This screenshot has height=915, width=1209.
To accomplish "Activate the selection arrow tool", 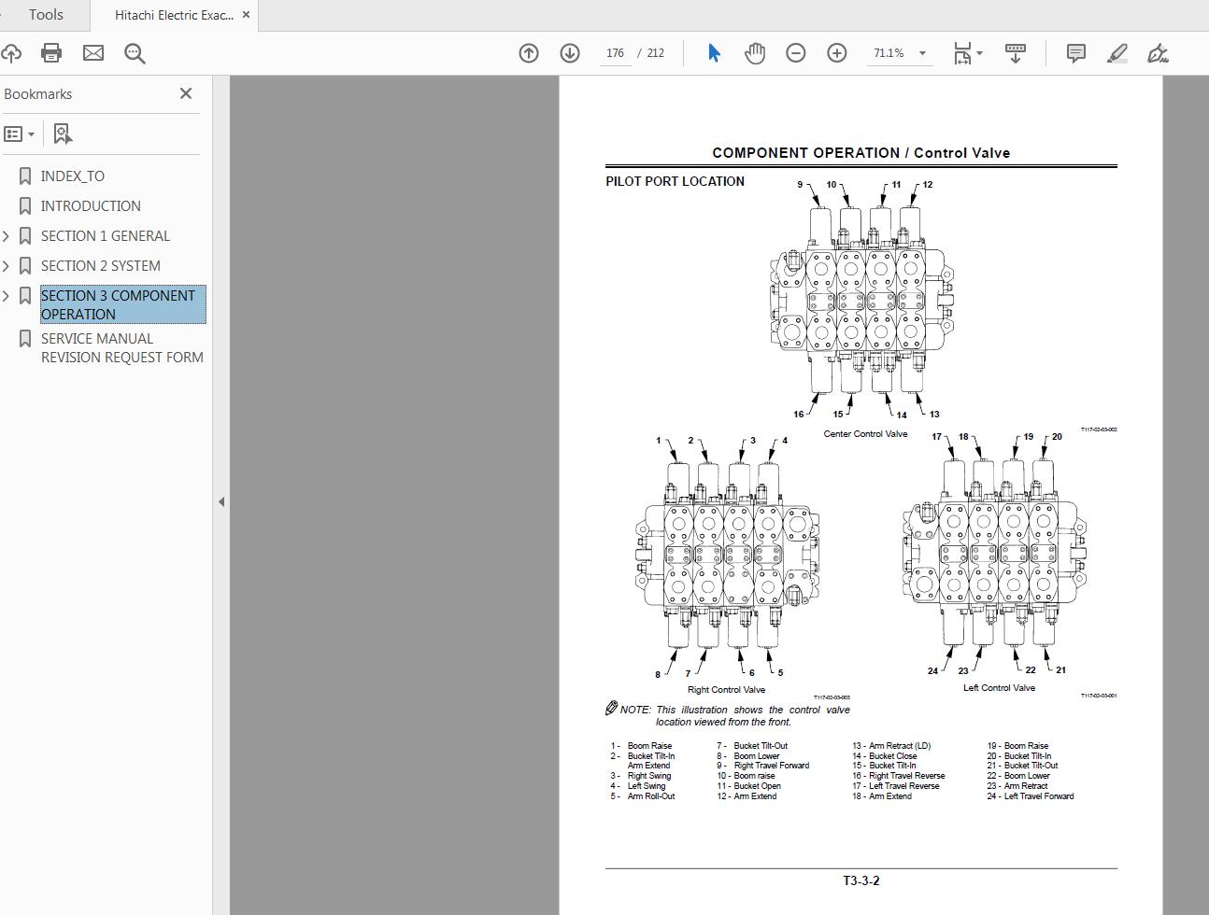I will [x=714, y=53].
